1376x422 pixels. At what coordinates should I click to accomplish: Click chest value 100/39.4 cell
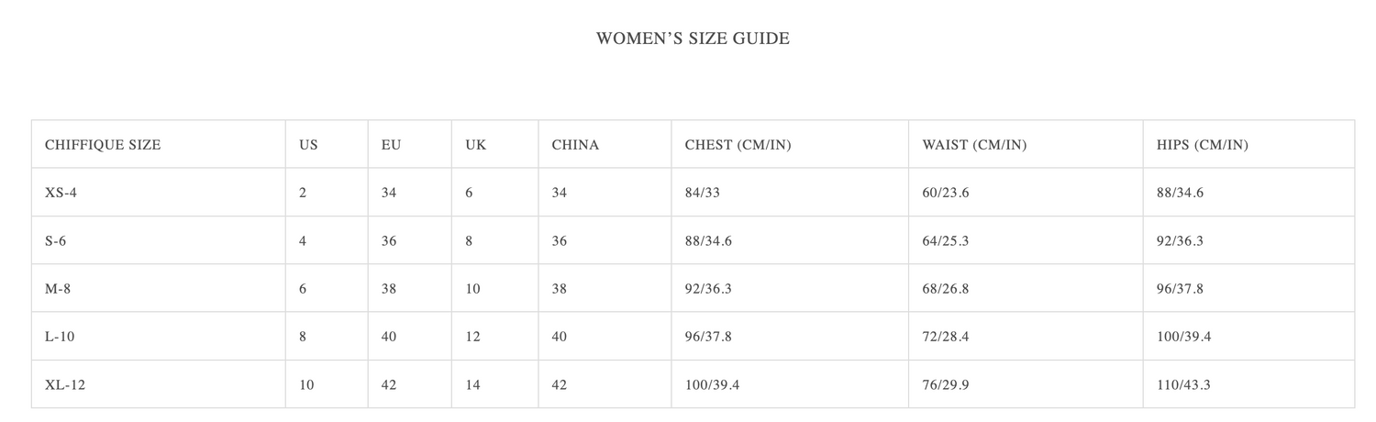point(713,385)
